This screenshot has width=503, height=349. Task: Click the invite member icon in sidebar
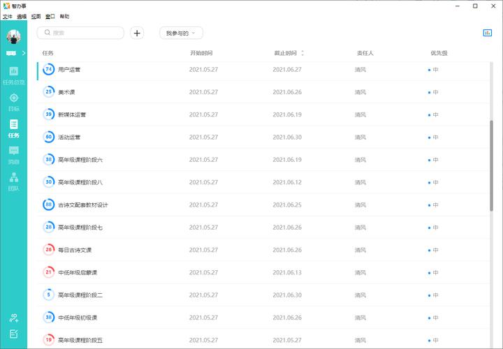[x=14, y=318]
